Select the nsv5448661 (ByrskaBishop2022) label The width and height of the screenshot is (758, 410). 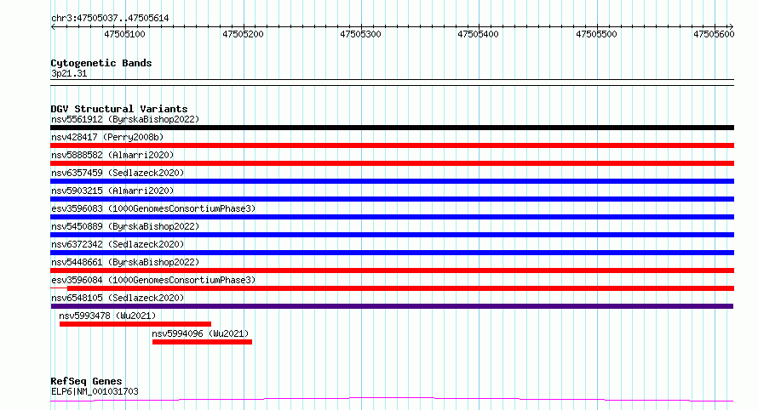(x=125, y=262)
